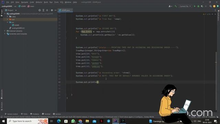Open Microsoft Edge from taskbar

click(59, 121)
